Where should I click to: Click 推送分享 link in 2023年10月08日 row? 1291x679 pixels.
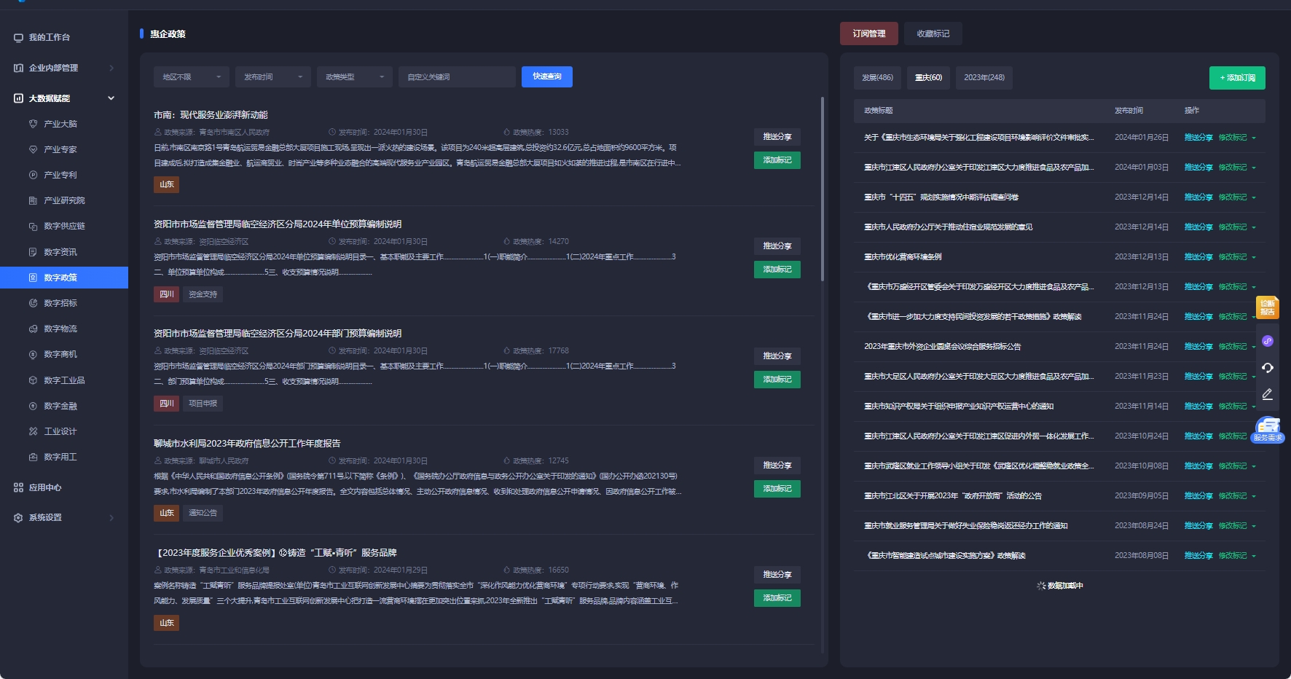1198,466
